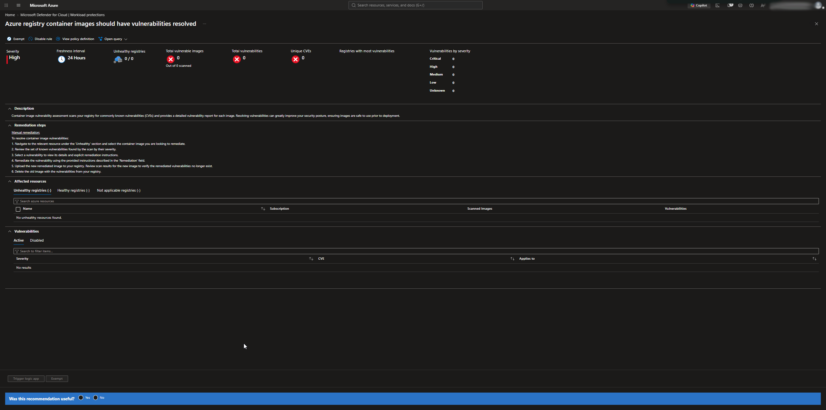This screenshot has height=410, width=826.
Task: Click the Vulnerabilities column header in resources table
Action: pos(676,209)
